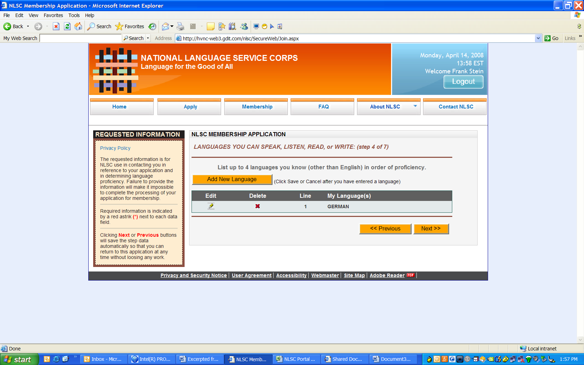The width and height of the screenshot is (584, 365).
Task: Click the Add New Language button
Action: [x=232, y=179]
